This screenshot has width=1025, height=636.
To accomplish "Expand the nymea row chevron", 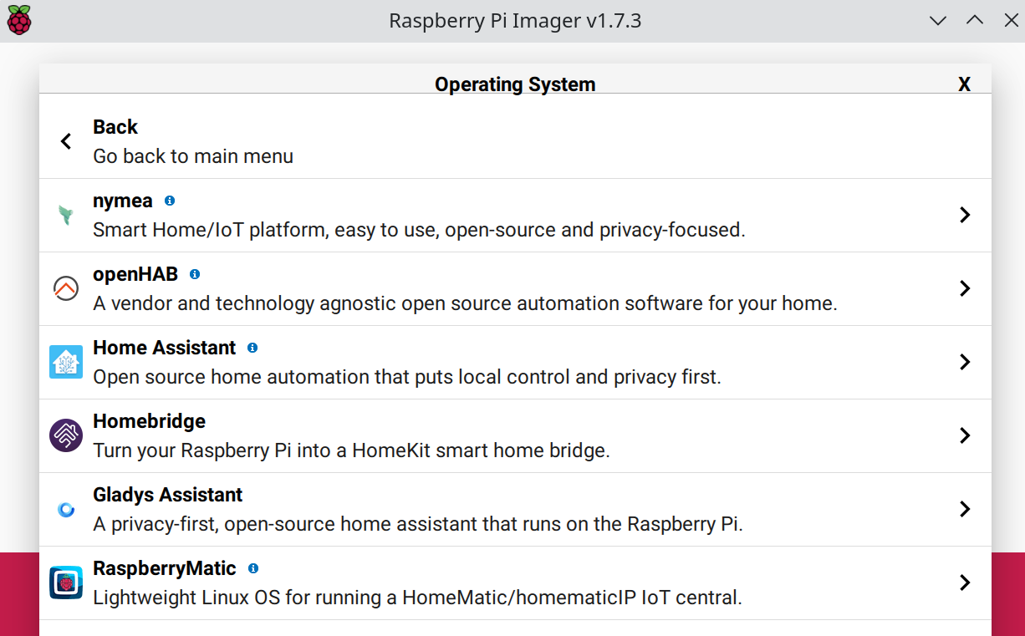I will [x=965, y=215].
